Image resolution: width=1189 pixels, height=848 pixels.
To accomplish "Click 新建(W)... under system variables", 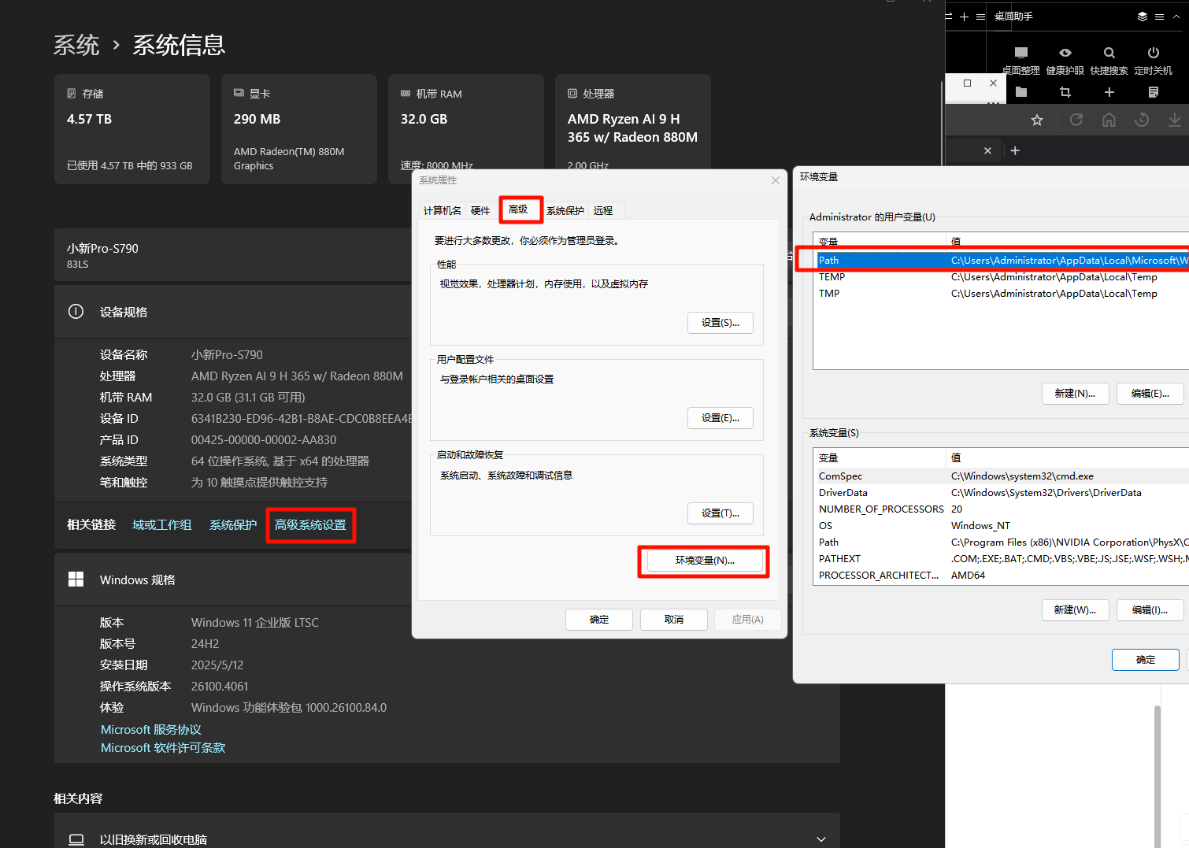I will 1076,610.
